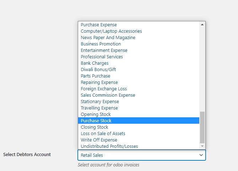Image resolution: width=238 pixels, height=171 pixels.
Task: Pick Entertainment Expense option
Action: tap(139, 50)
